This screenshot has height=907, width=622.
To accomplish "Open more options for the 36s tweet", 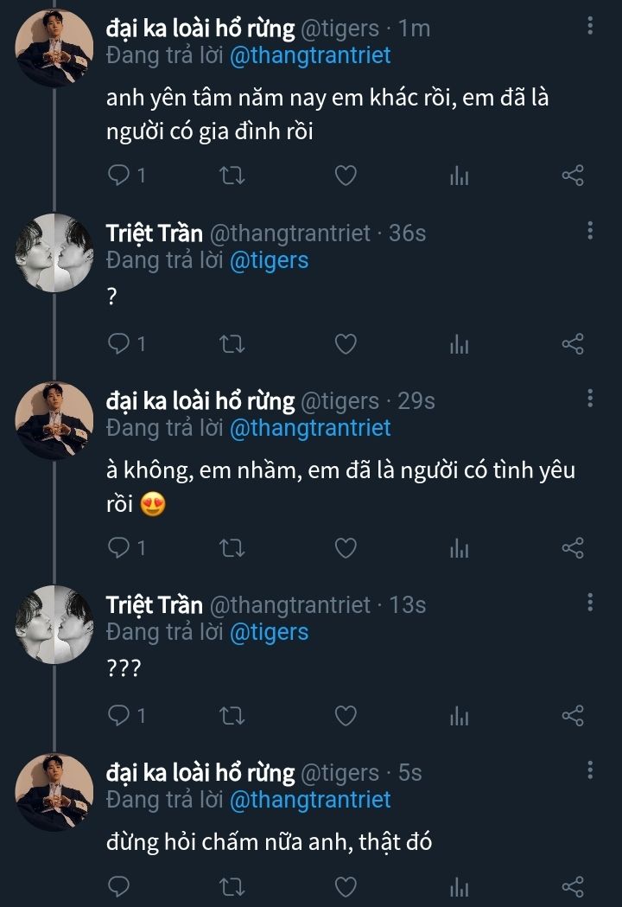I will 590,230.
